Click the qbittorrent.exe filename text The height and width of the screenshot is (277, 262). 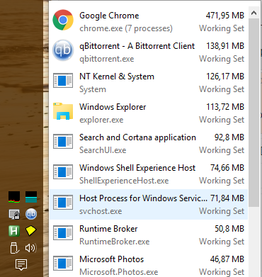point(107,59)
